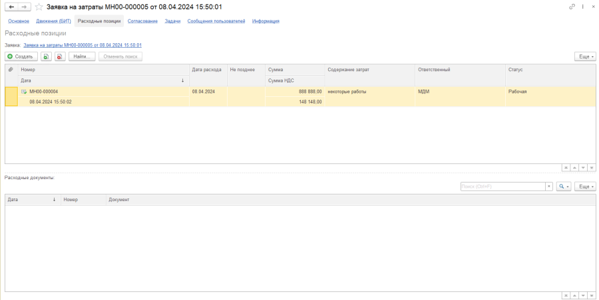
Task: Expand the lower Еще dropdown near search
Action: 584,187
